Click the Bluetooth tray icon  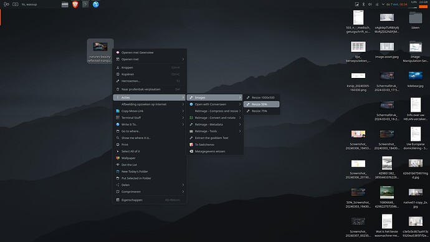[363, 4]
